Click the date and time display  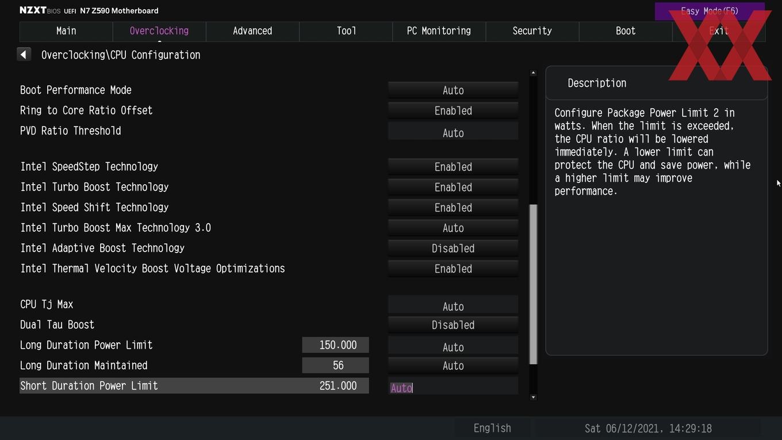[648, 428]
